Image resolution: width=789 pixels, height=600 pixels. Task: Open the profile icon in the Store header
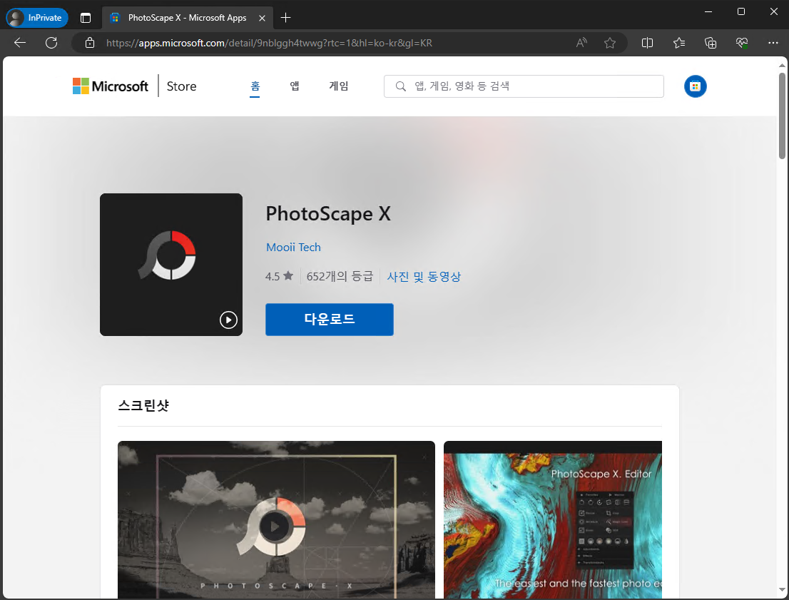click(x=695, y=86)
